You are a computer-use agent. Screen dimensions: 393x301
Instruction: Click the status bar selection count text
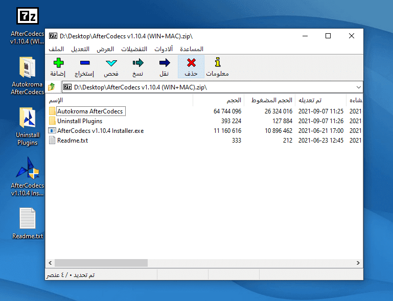(x=71, y=275)
